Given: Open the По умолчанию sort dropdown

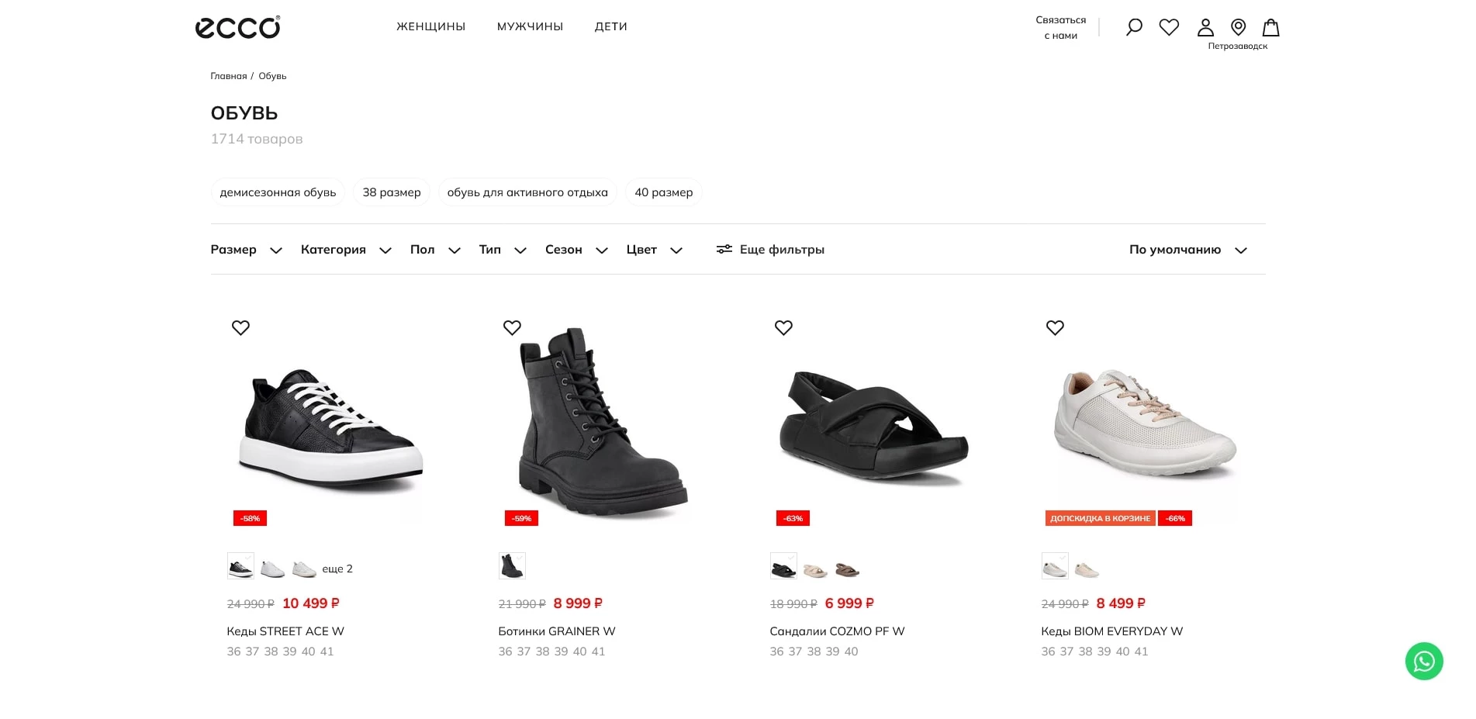Looking at the screenshot, I should [1187, 250].
